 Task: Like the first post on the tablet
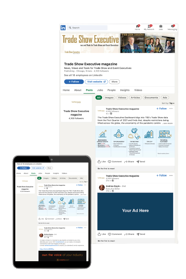pyautogui.click(x=41, y=219)
